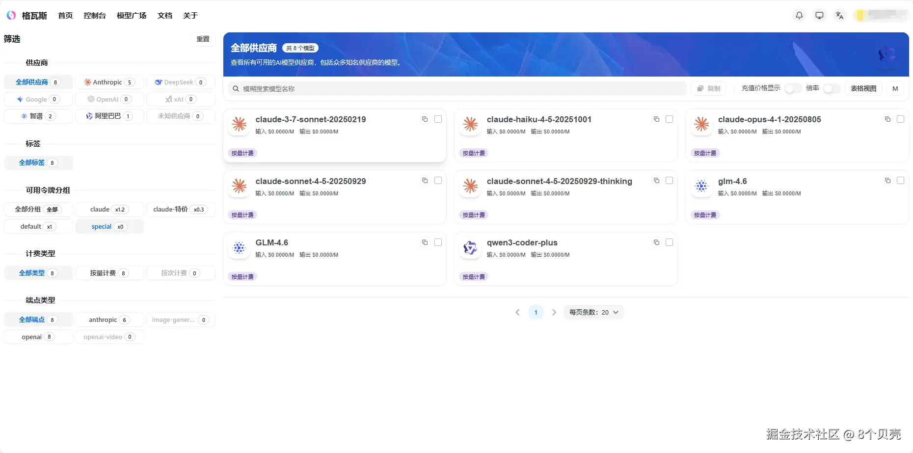Copy the claude-3-7-sonnet-20250219 model name
Viewport: 913px width, 453px height.
coord(425,119)
